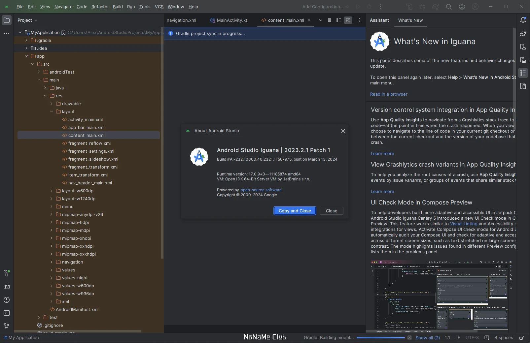Click the Compose Preview screenshot thumbnail
The image size is (530, 343).
[x=441, y=296]
